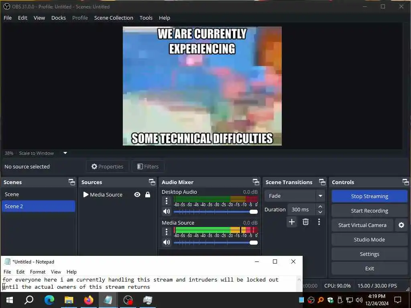Click Stop Streaming button
The height and width of the screenshot is (308, 411).
pos(370,196)
